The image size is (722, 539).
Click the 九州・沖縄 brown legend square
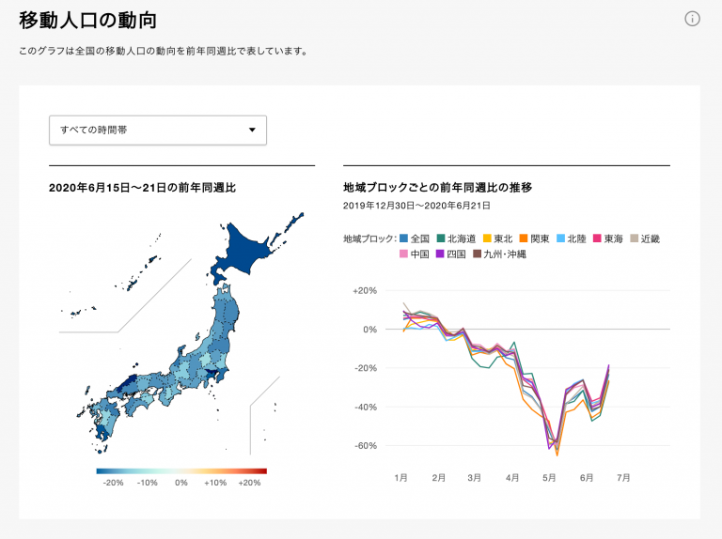[477, 254]
